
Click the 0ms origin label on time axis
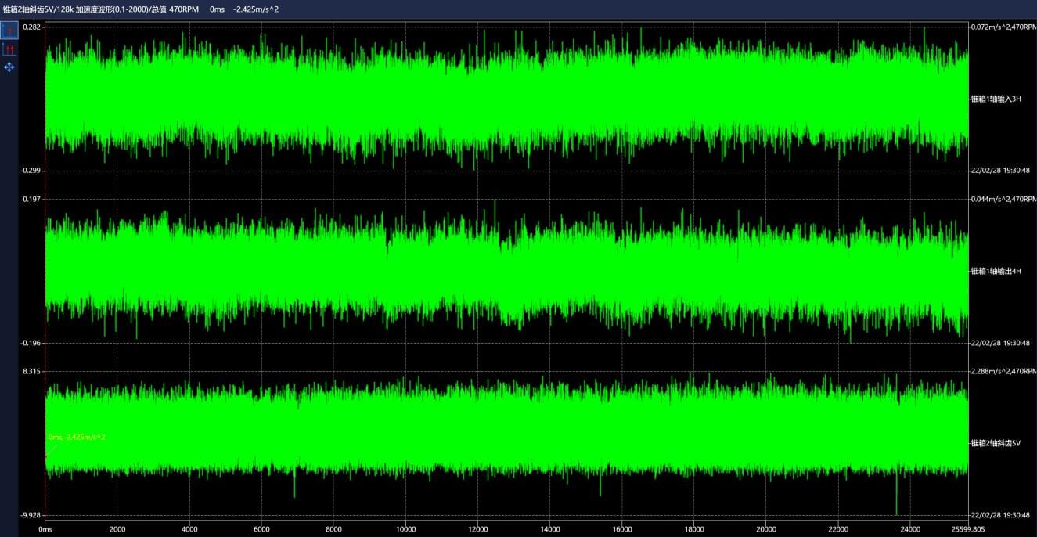(x=45, y=529)
